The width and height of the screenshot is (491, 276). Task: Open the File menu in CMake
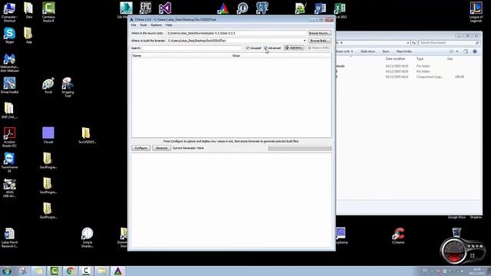[x=133, y=25]
